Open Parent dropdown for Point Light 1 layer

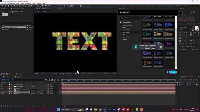[54, 85]
